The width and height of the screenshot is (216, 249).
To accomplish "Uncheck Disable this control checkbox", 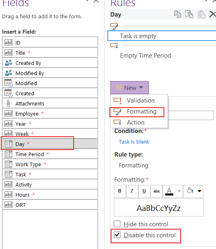I will tap(117, 235).
